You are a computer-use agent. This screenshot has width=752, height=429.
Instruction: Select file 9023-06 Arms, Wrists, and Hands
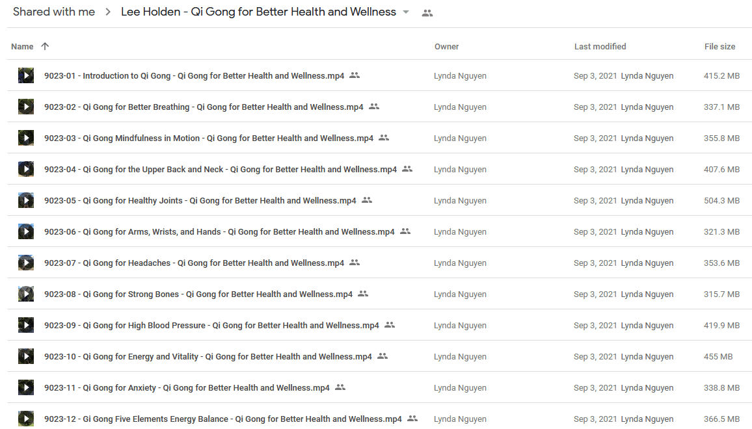[219, 231]
